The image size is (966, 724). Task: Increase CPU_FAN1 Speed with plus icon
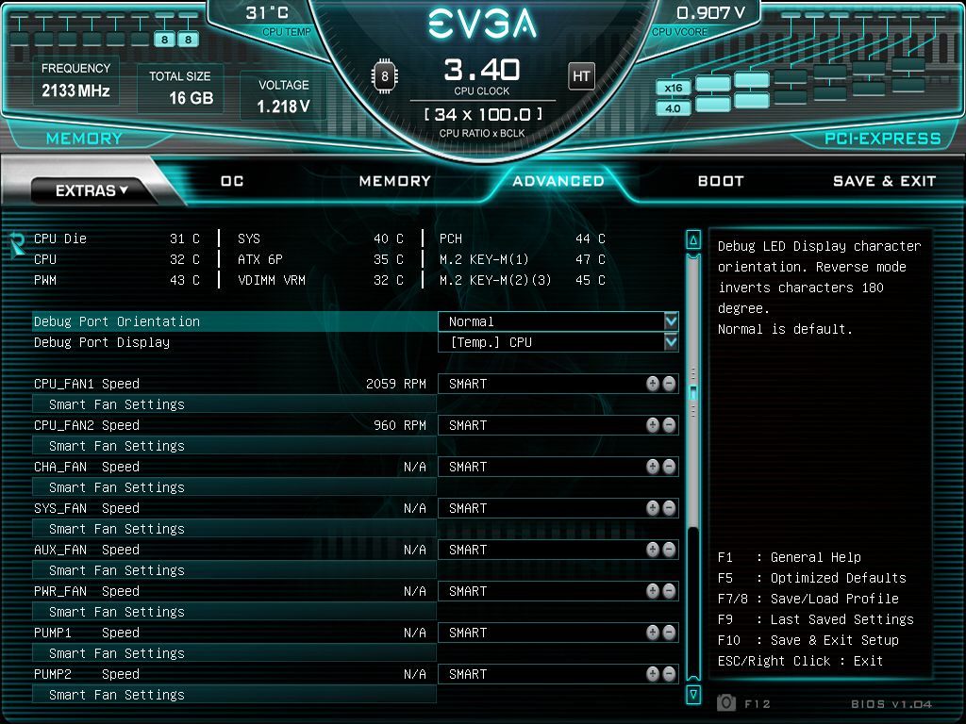(x=653, y=384)
